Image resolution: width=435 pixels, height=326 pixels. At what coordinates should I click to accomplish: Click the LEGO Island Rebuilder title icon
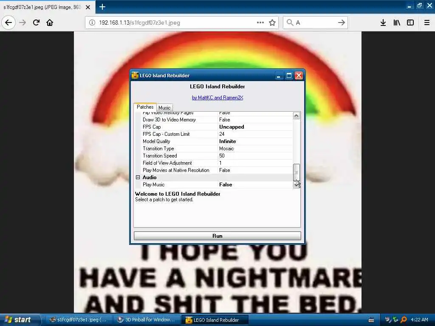point(135,76)
